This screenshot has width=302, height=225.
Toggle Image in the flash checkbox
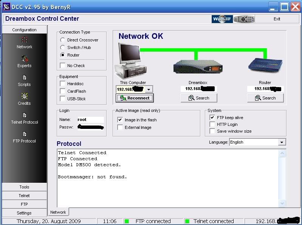[x=120, y=119]
